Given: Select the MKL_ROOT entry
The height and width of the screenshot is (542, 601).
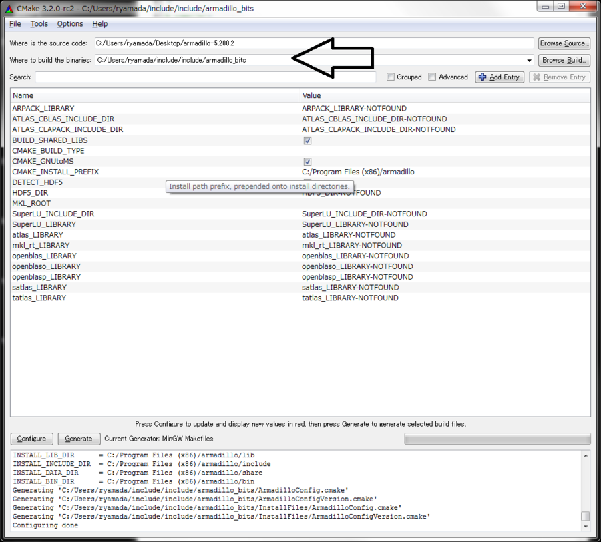Looking at the screenshot, I should click(x=31, y=204).
